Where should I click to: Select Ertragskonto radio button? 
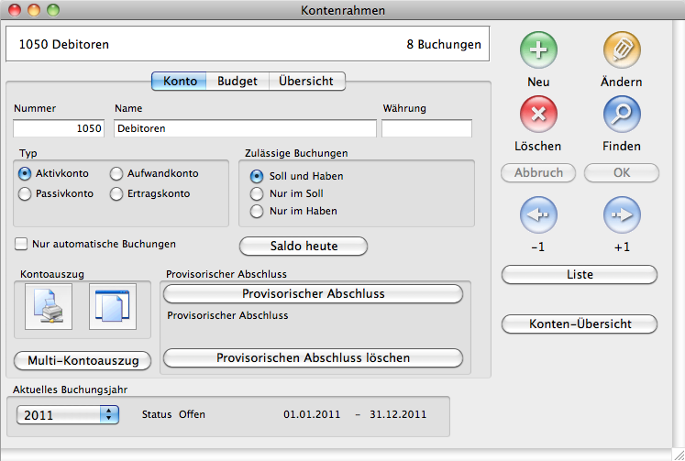pyautogui.click(x=116, y=193)
